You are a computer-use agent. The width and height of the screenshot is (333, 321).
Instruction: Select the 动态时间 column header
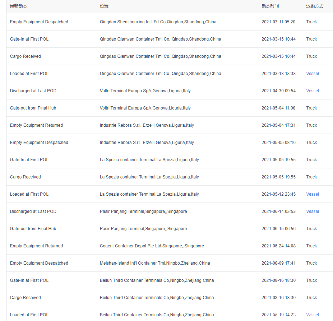click(x=270, y=6)
